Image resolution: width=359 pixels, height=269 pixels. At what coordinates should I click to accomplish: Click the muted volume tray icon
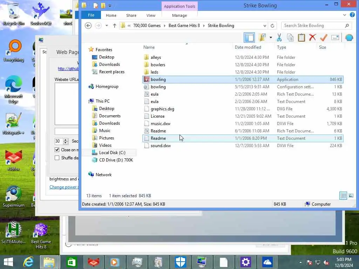[326, 262]
